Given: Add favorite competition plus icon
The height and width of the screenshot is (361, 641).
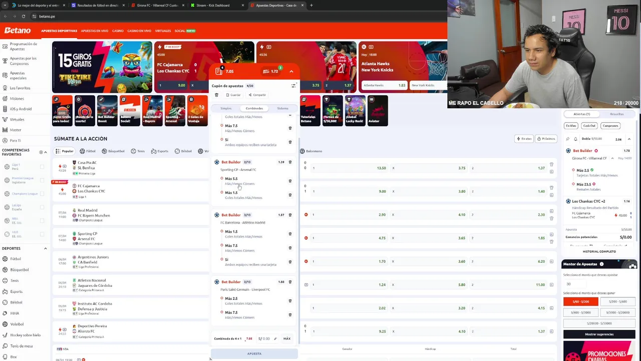Looking at the screenshot, I should pyautogui.click(x=41, y=152).
